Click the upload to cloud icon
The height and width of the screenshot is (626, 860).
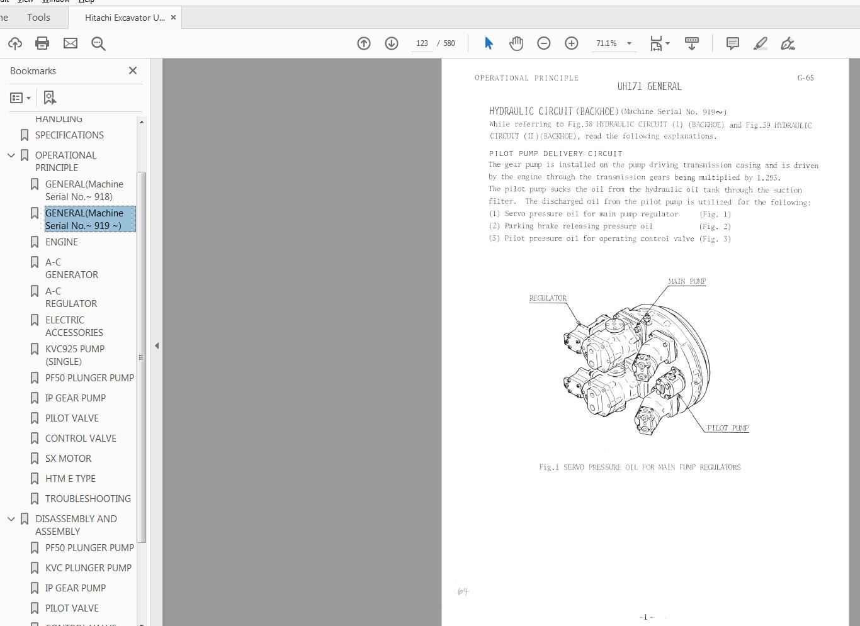pos(15,43)
